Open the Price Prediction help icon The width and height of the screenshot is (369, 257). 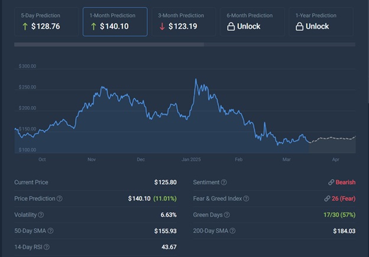pyautogui.click(x=60, y=199)
